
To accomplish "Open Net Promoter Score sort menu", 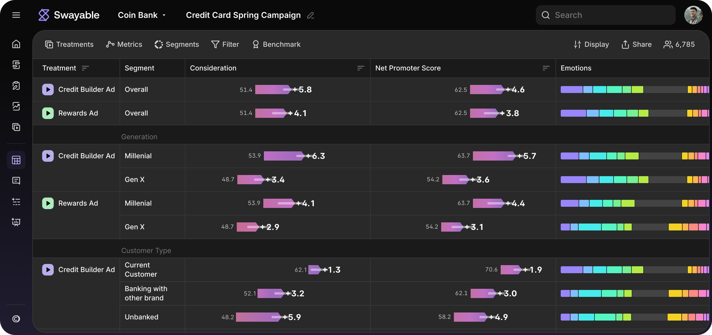I will click(546, 68).
